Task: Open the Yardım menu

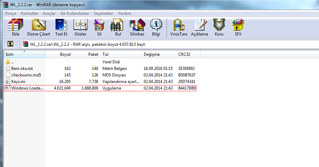Action: coord(124,13)
